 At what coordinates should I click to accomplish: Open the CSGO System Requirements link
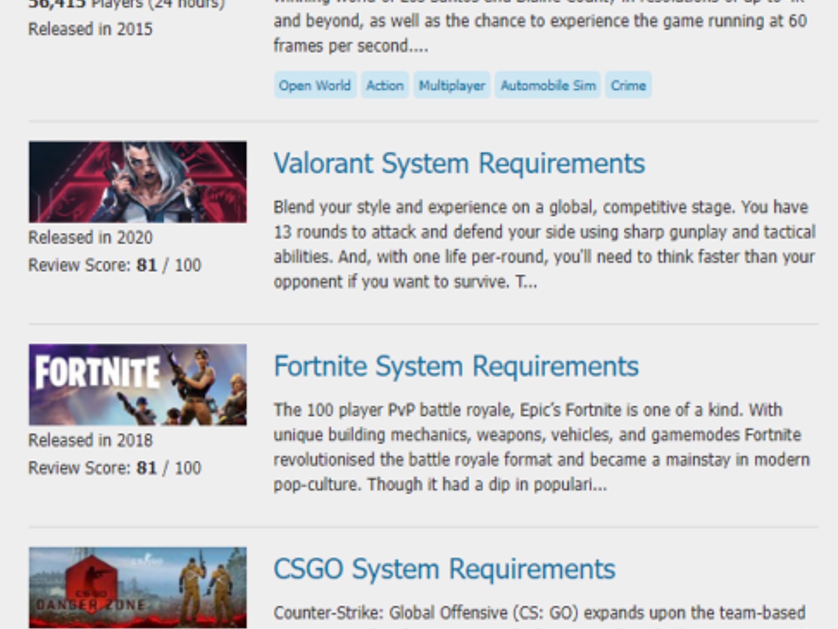pyautogui.click(x=444, y=569)
